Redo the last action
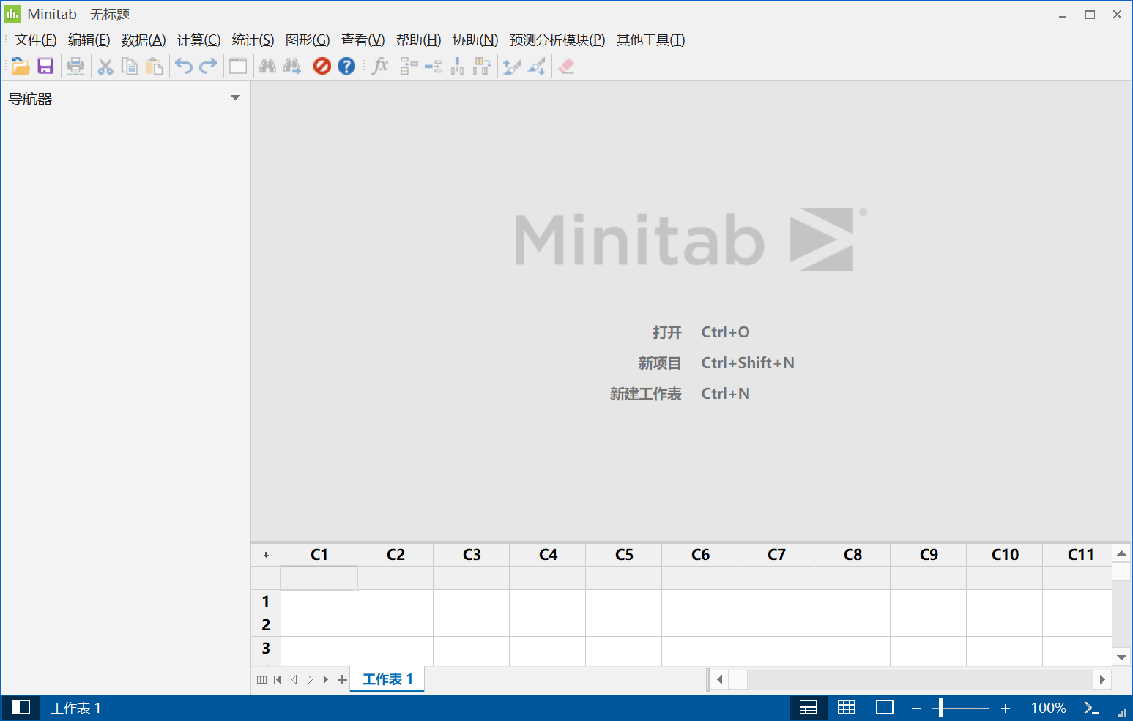Image resolution: width=1133 pixels, height=721 pixels. tap(208, 66)
